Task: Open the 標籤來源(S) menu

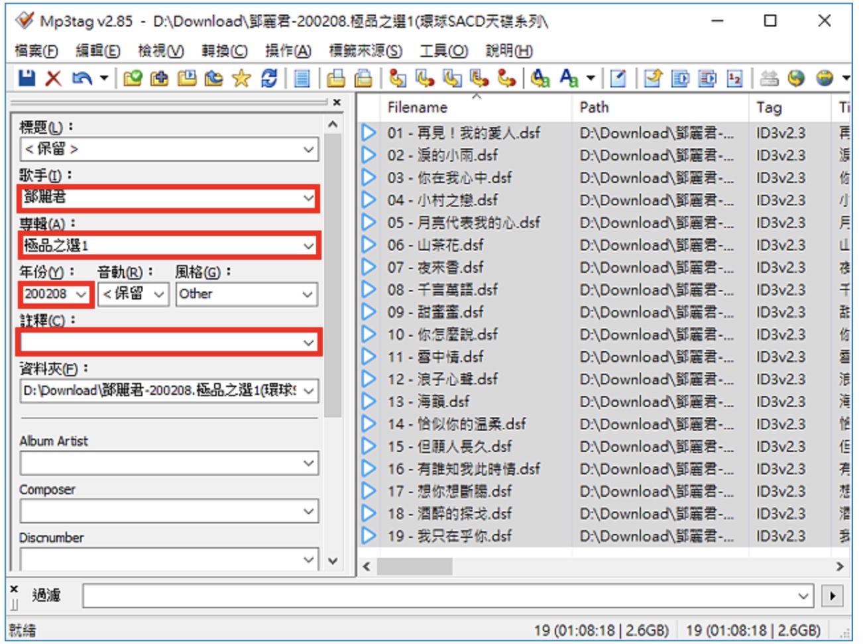Action: tap(365, 50)
